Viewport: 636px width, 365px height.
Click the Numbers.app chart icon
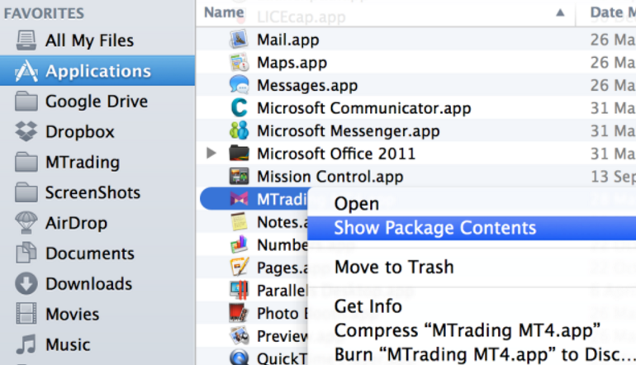coord(239,244)
